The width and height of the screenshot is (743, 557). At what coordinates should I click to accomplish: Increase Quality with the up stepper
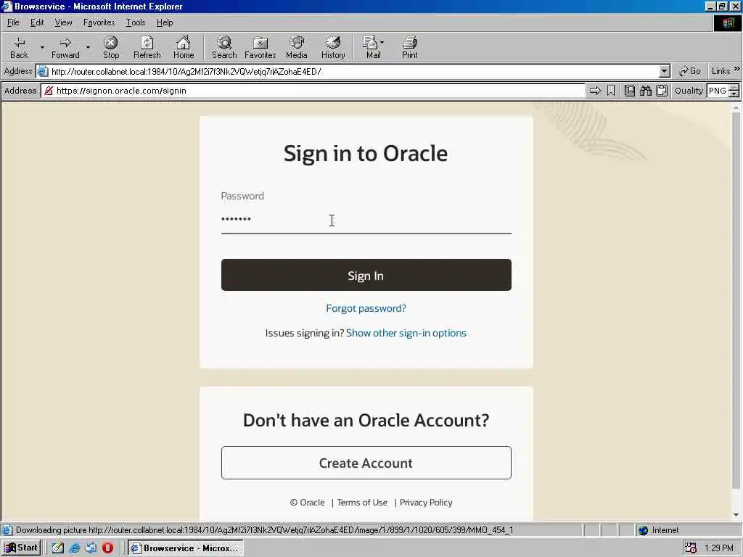coord(734,88)
